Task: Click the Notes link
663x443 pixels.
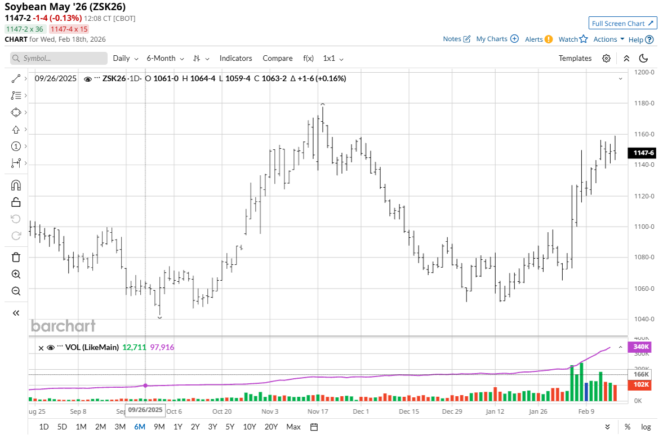Action: click(x=452, y=39)
